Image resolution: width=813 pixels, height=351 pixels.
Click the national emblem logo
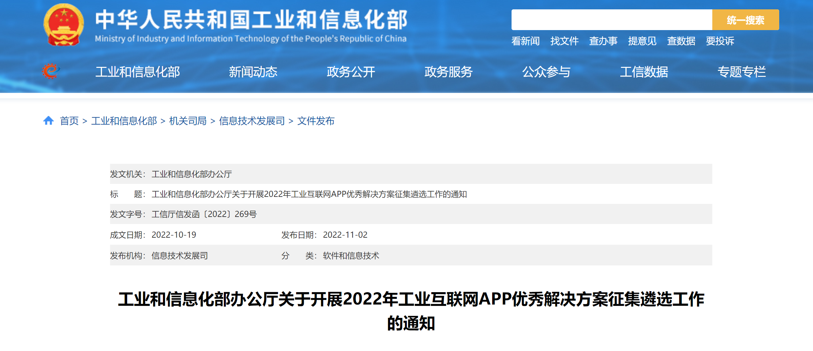tap(64, 25)
